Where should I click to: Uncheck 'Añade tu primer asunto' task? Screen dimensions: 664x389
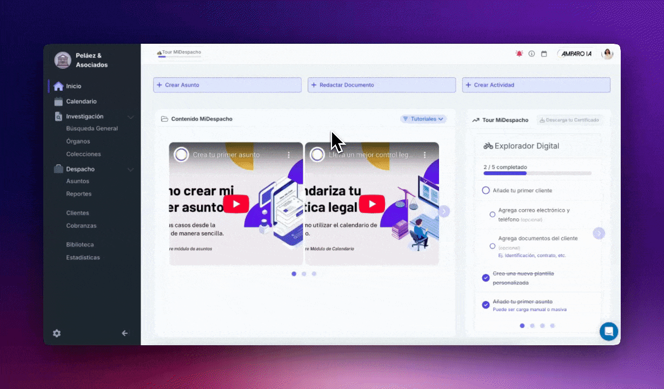click(x=486, y=305)
